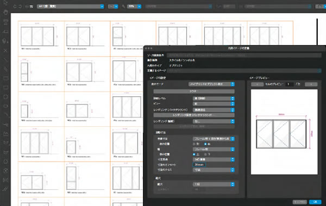Screen dimensions: 326x206
Task: Click the cell preview number field
Action: click(290, 84)
